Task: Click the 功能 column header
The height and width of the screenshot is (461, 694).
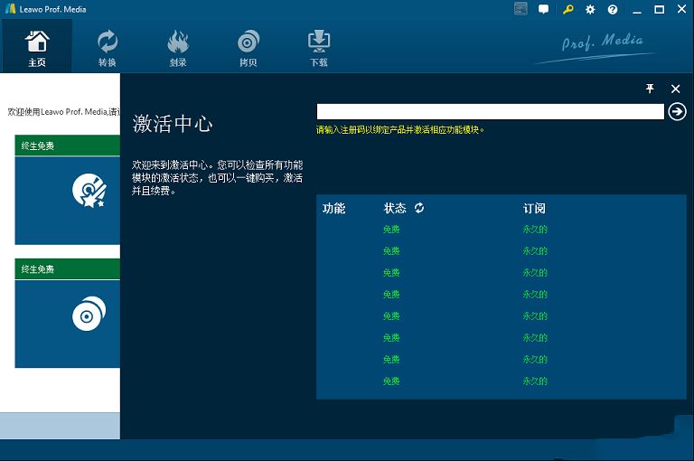Action: [x=333, y=208]
